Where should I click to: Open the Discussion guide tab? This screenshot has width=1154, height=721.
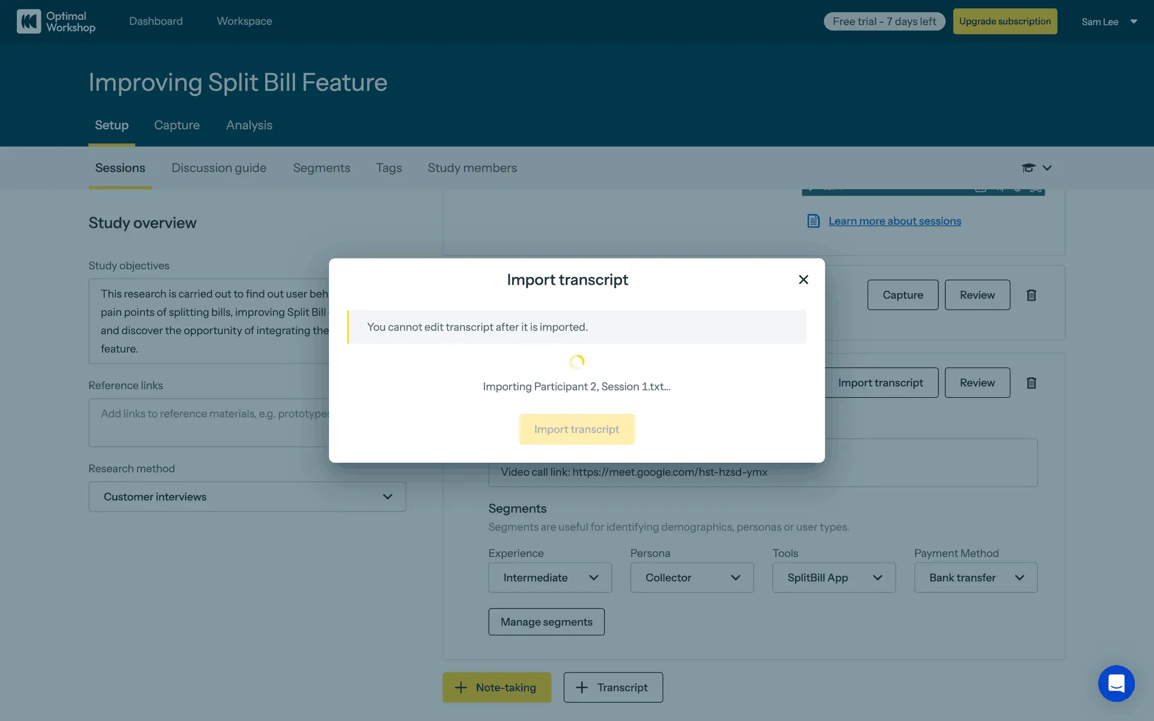(x=219, y=168)
